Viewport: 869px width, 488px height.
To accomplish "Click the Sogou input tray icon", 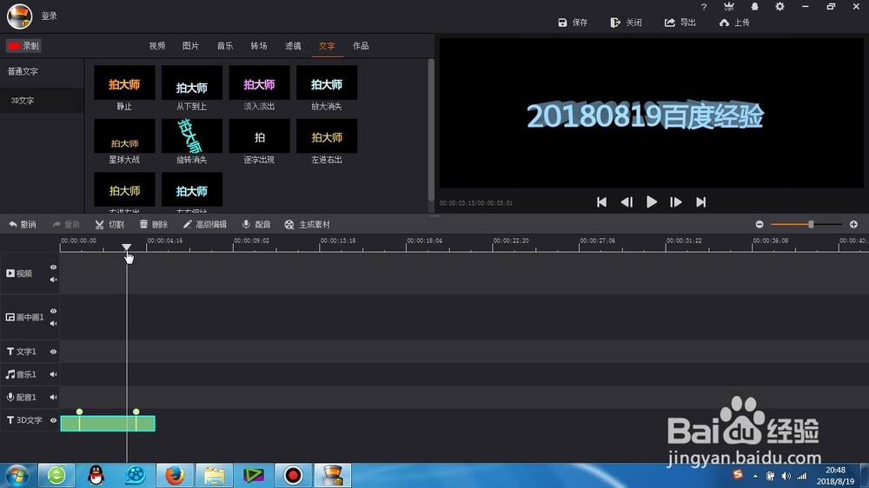I will pos(738,475).
